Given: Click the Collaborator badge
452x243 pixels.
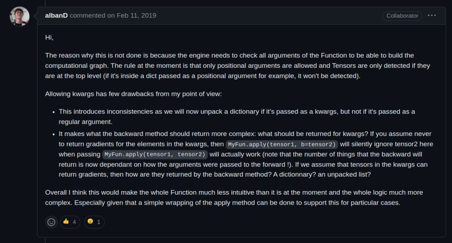Looking at the screenshot, I should [x=402, y=16].
